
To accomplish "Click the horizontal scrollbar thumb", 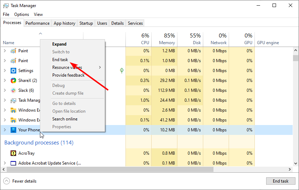I will (110, 169).
